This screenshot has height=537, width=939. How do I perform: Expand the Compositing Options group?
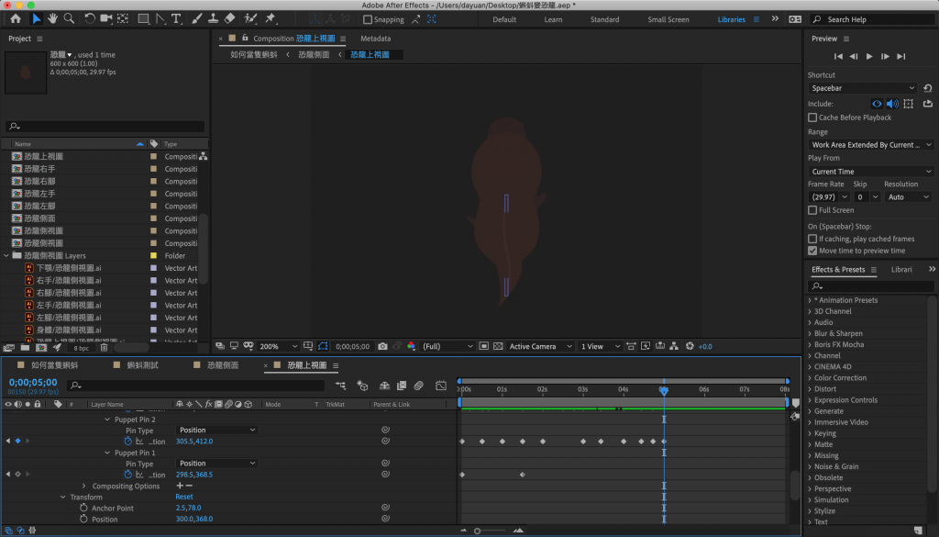click(x=84, y=486)
